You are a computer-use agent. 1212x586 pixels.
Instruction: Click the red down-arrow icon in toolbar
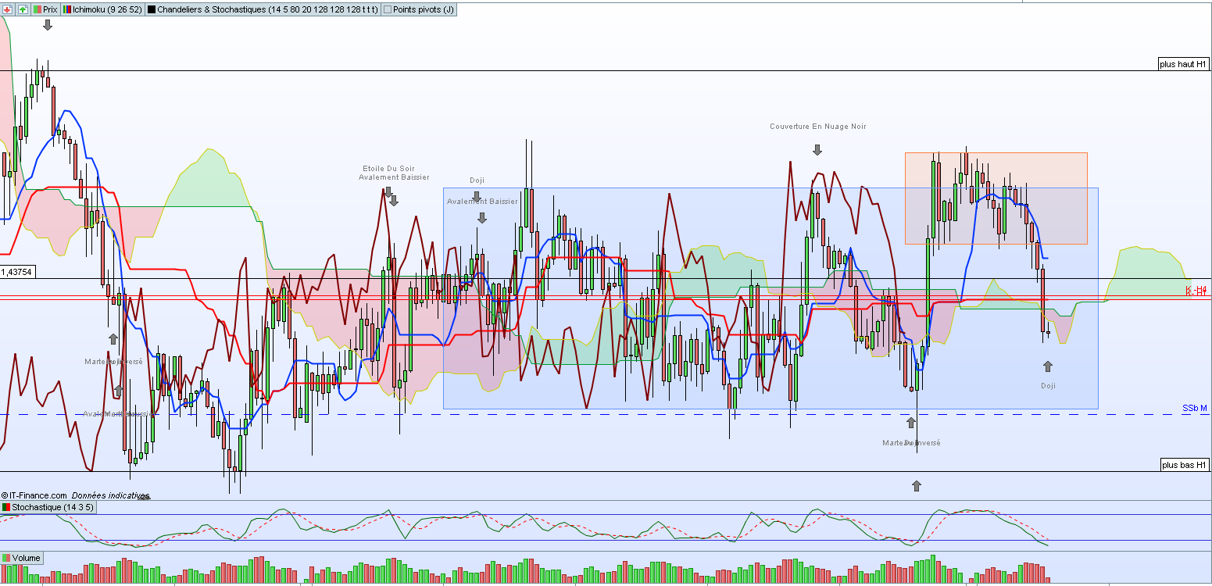point(9,9)
